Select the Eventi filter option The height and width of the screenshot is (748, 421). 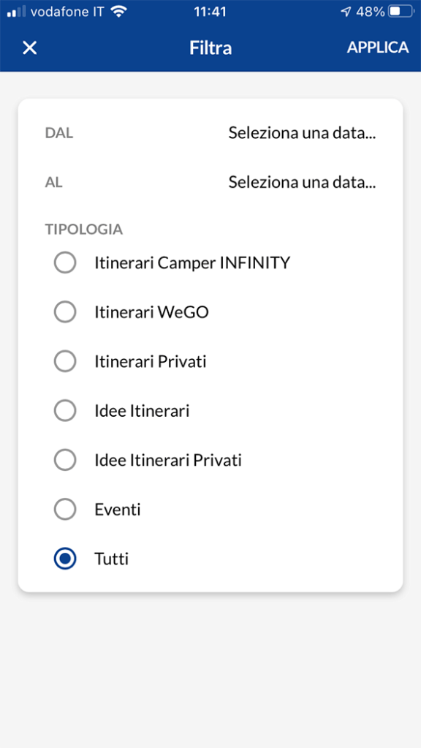65,509
